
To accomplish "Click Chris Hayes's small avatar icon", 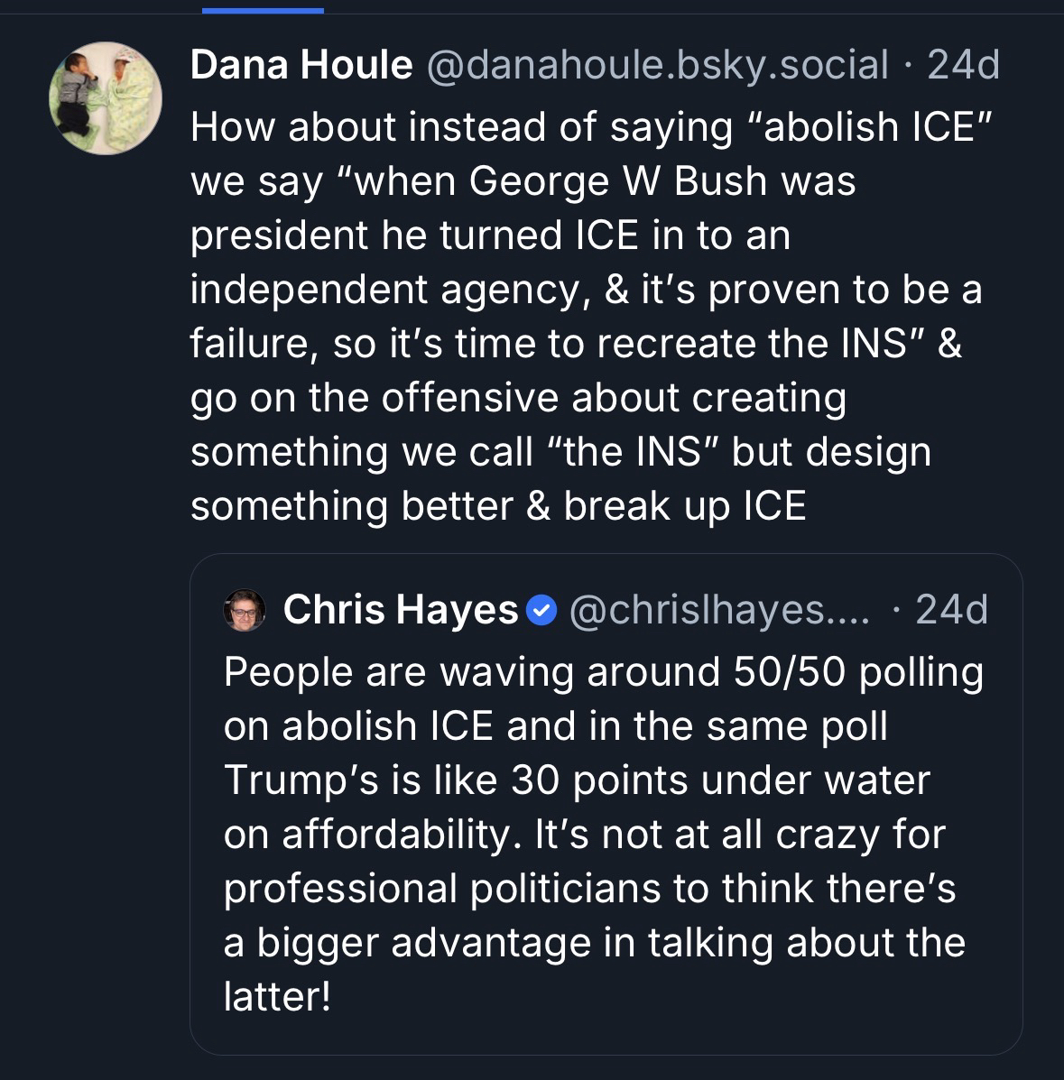I will coord(244,610).
